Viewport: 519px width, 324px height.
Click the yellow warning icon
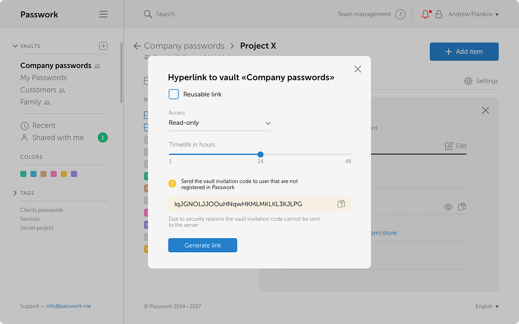pyautogui.click(x=172, y=183)
